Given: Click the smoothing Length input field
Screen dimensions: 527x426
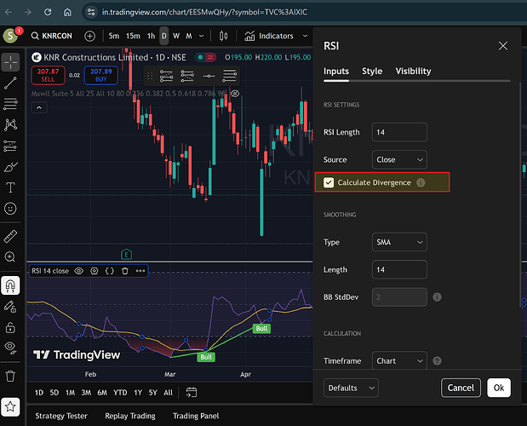Looking at the screenshot, I should (399, 269).
